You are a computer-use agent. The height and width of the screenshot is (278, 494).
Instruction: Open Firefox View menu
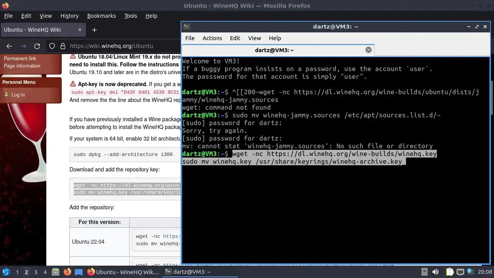tap(46, 16)
